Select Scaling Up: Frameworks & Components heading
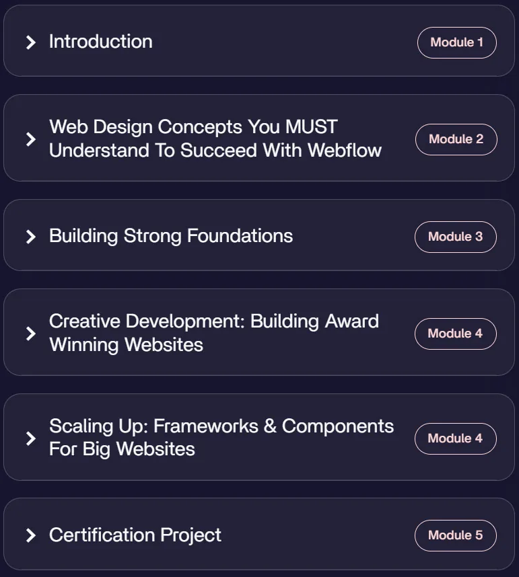Viewport: 519px width, 577px height. (x=221, y=438)
